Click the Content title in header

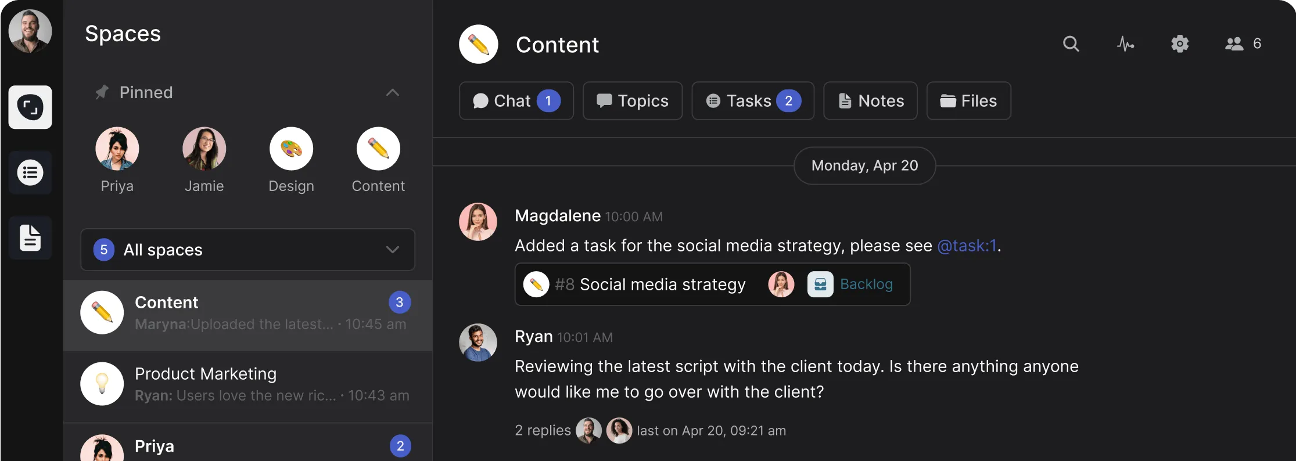tap(558, 45)
